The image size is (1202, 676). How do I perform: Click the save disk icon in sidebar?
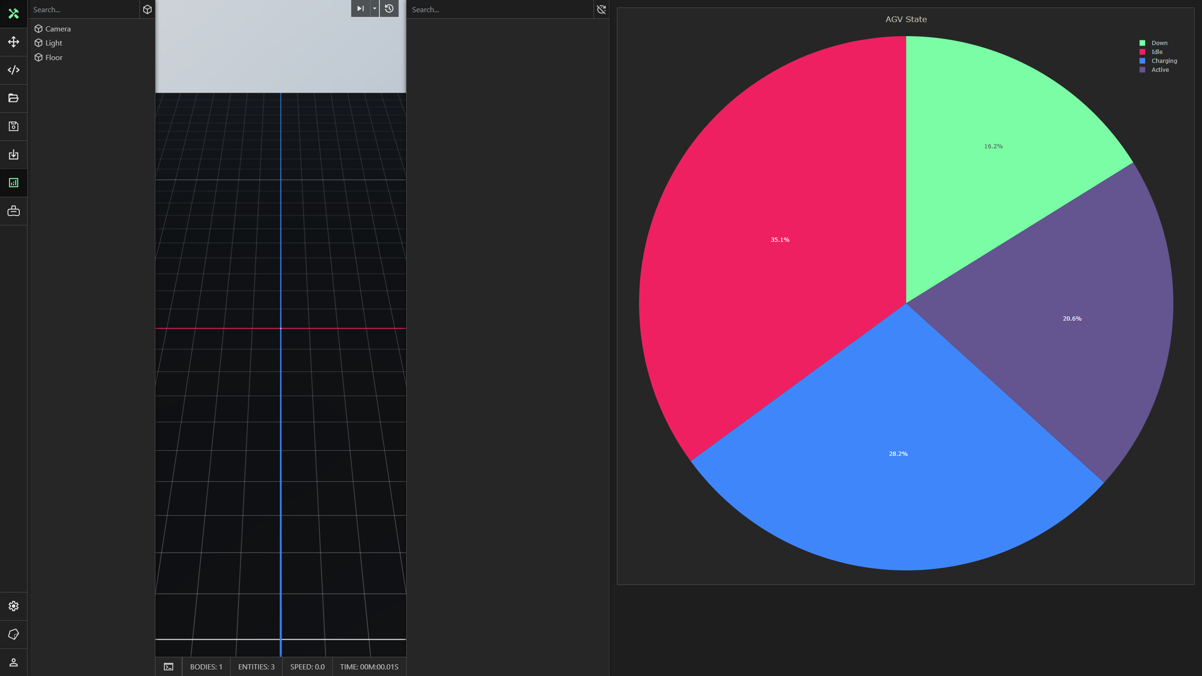coord(14,126)
